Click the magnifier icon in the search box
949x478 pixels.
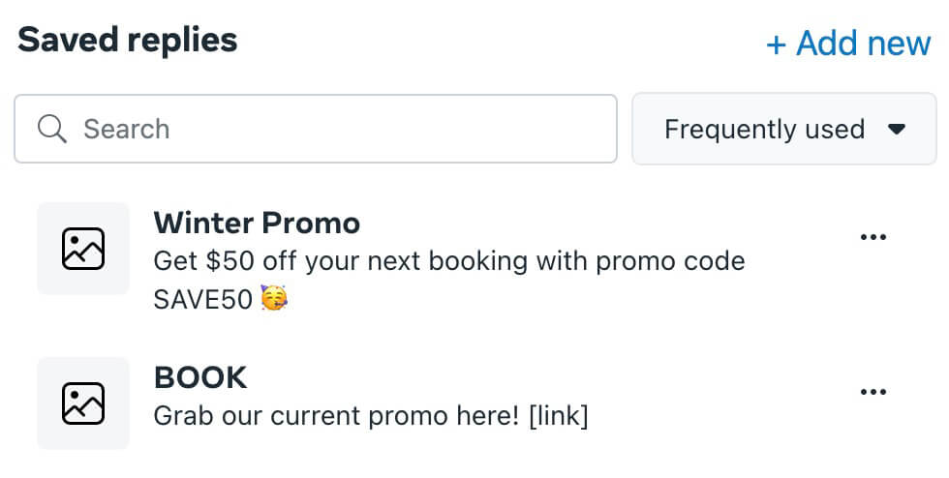tap(52, 129)
